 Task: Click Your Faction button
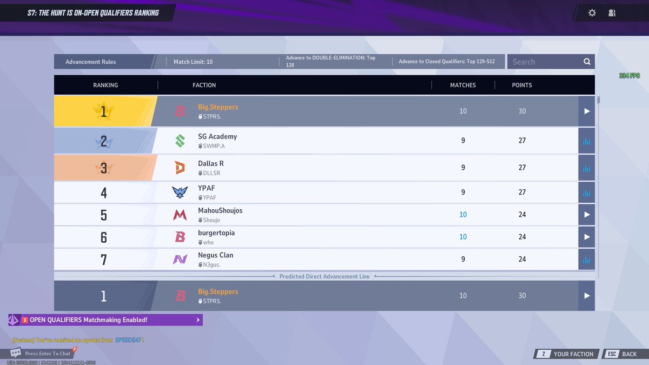pyautogui.click(x=567, y=354)
